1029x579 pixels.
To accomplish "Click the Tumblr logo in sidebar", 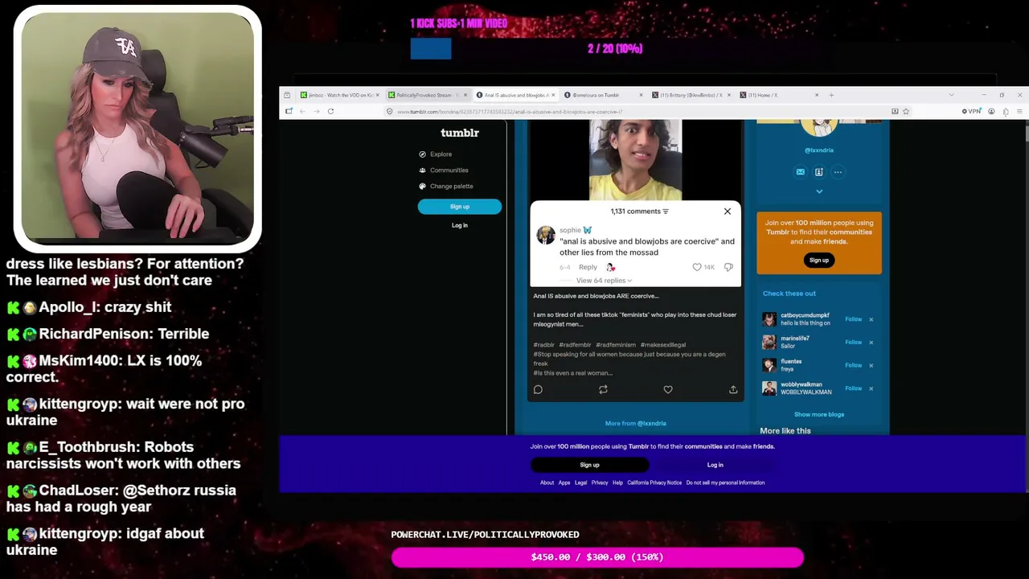I will pyautogui.click(x=460, y=133).
